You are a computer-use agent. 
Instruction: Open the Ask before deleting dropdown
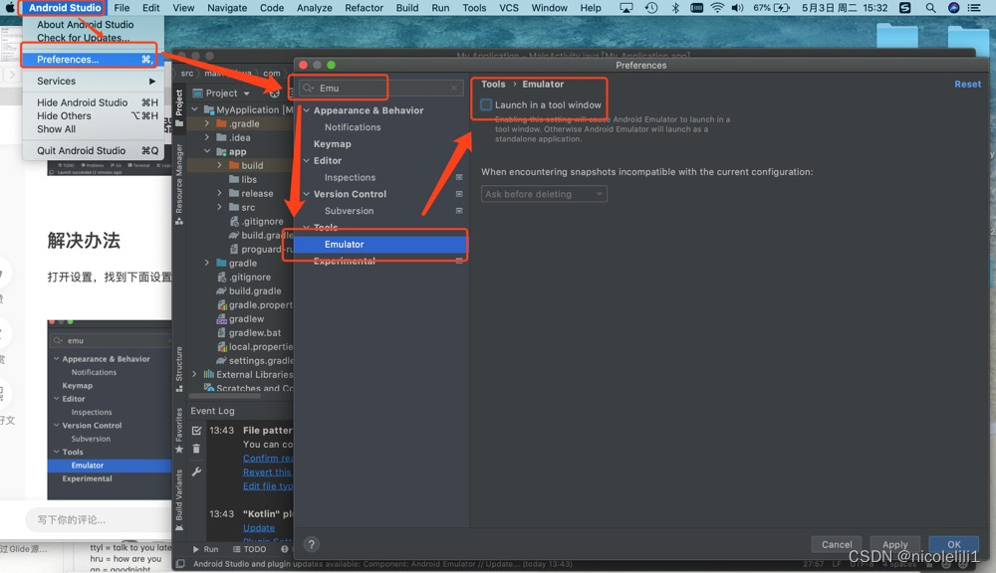545,194
